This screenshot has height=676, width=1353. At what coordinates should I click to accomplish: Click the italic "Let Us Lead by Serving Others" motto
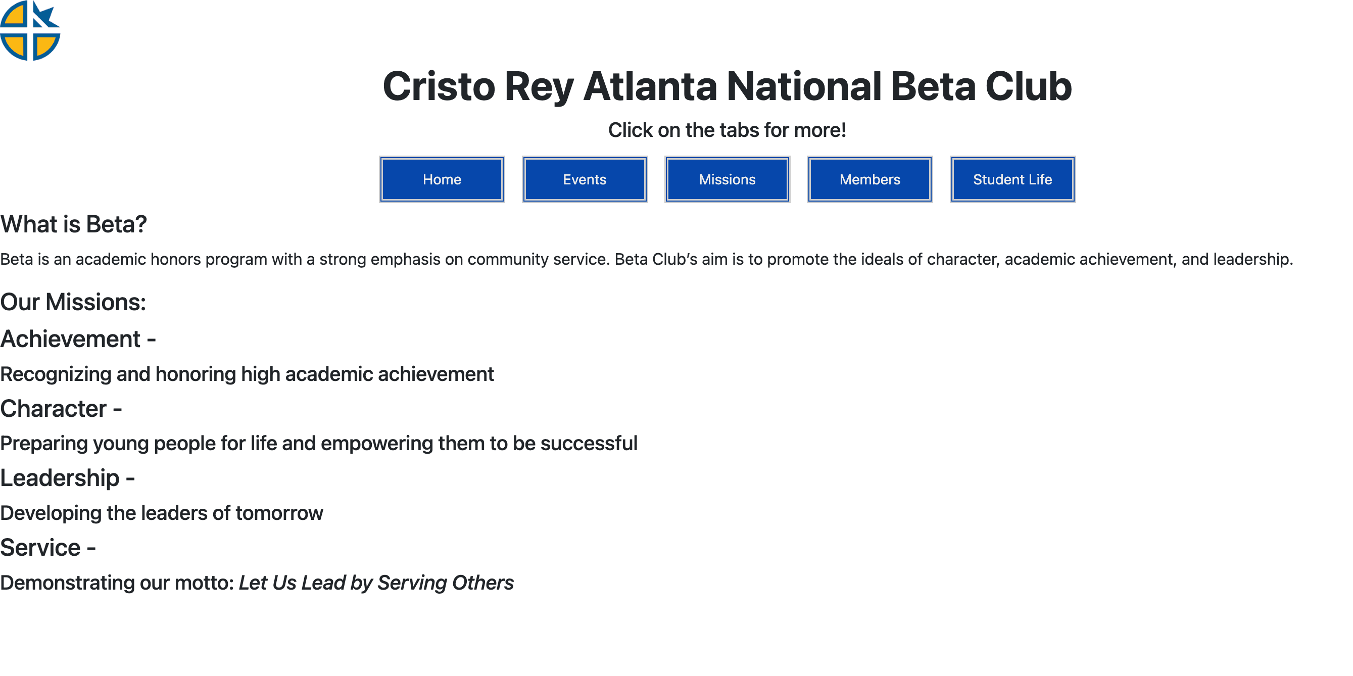tap(376, 584)
